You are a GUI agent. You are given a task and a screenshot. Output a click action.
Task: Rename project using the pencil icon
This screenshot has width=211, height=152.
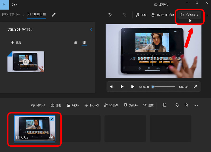(x=54, y=15)
